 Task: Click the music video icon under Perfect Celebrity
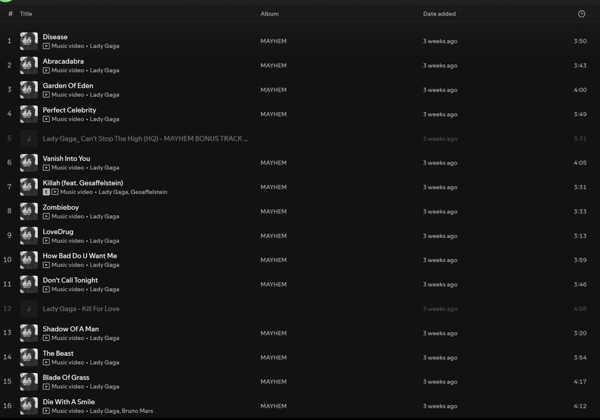pyautogui.click(x=46, y=119)
